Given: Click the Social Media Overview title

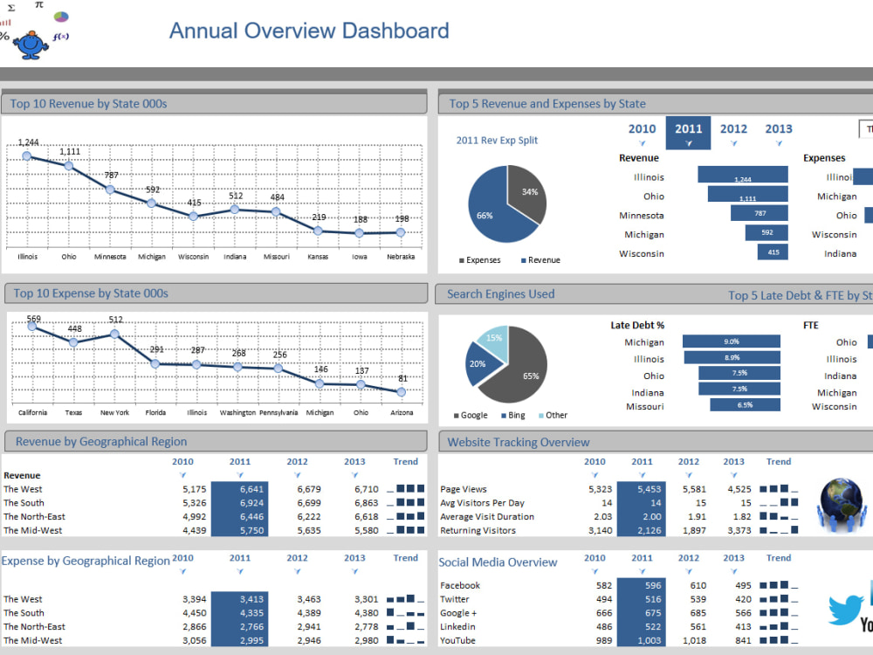Looking at the screenshot, I should [498, 562].
